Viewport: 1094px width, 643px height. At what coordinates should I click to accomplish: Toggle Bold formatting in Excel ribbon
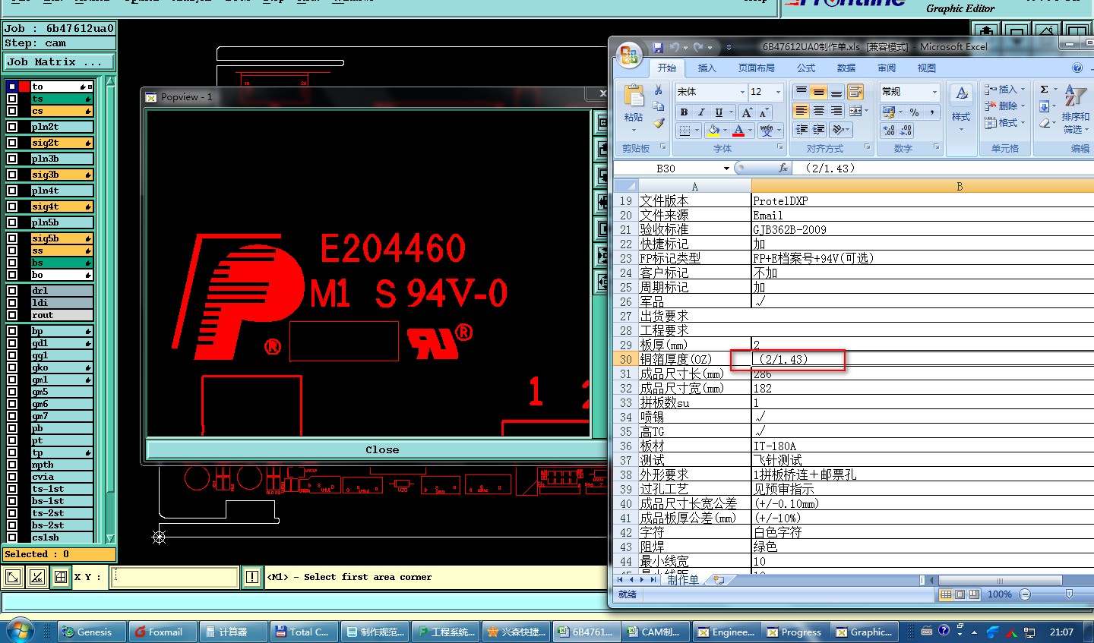click(684, 112)
